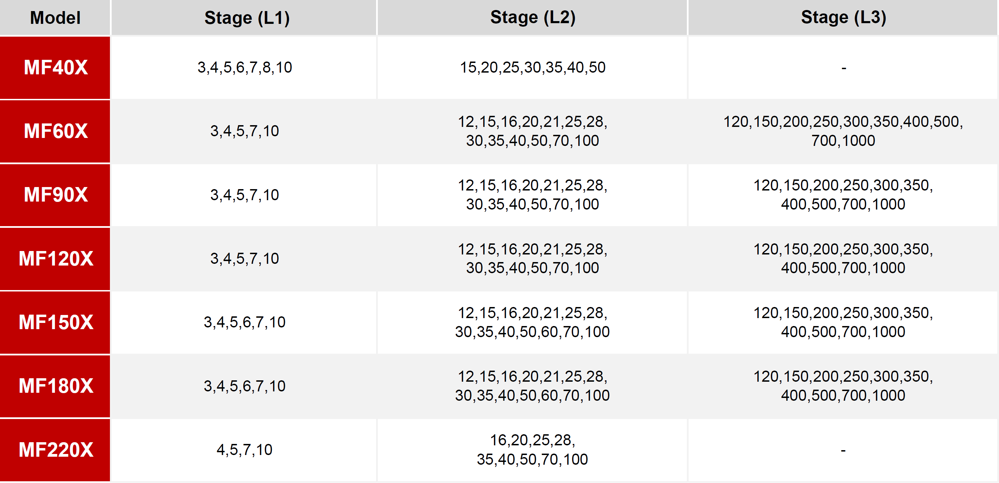This screenshot has width=999, height=483.
Task: Select the MF150X model cell
Action: [55, 322]
